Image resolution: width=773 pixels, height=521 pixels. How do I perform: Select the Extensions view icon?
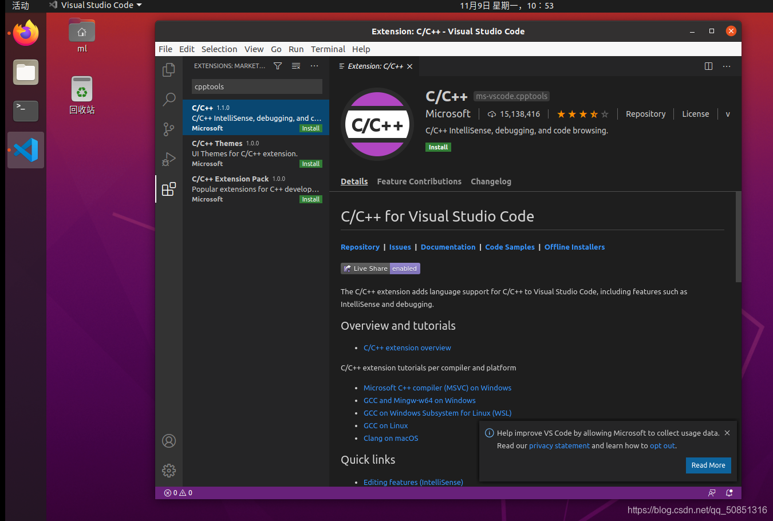point(169,189)
